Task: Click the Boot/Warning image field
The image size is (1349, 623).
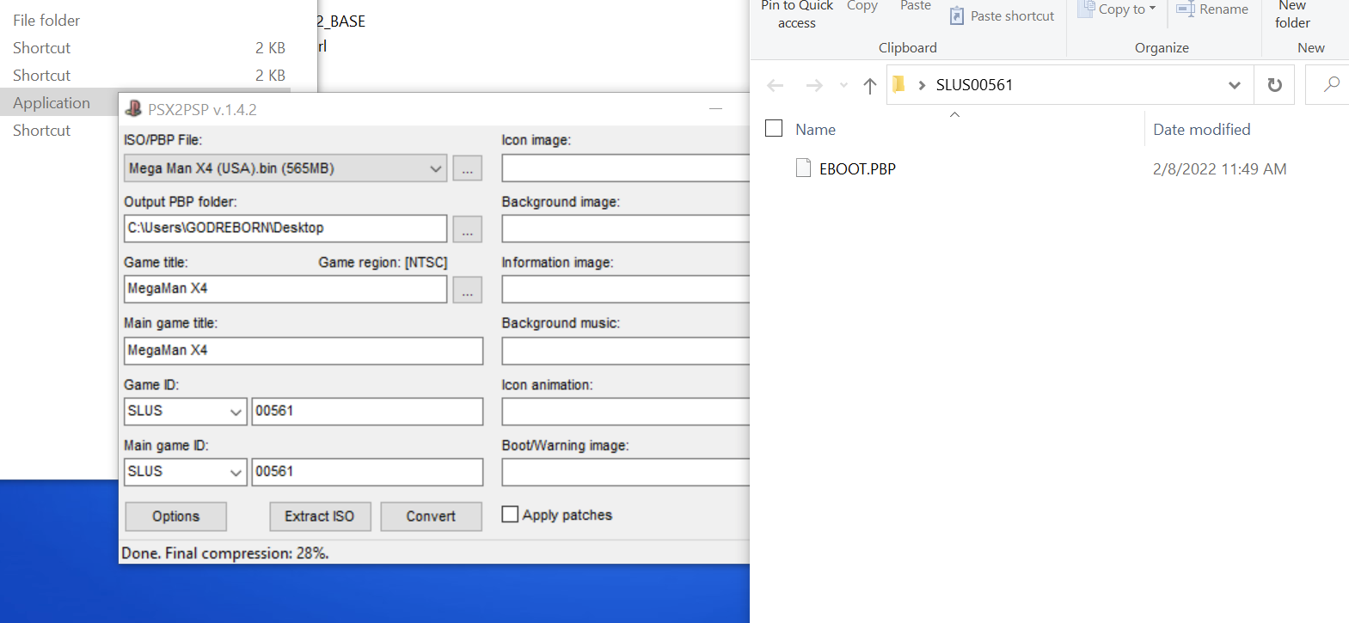Action: [x=626, y=472]
